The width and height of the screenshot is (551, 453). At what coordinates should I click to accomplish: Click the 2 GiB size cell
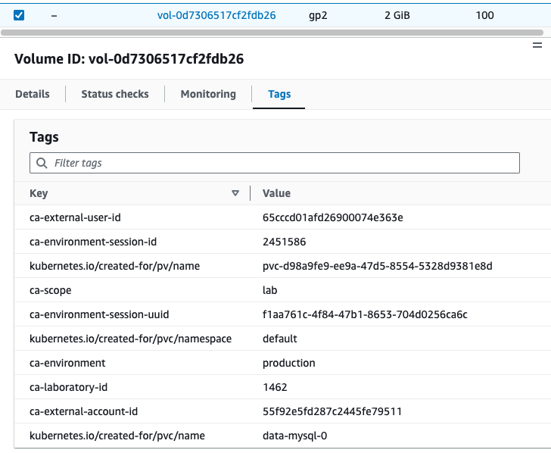[x=397, y=15]
